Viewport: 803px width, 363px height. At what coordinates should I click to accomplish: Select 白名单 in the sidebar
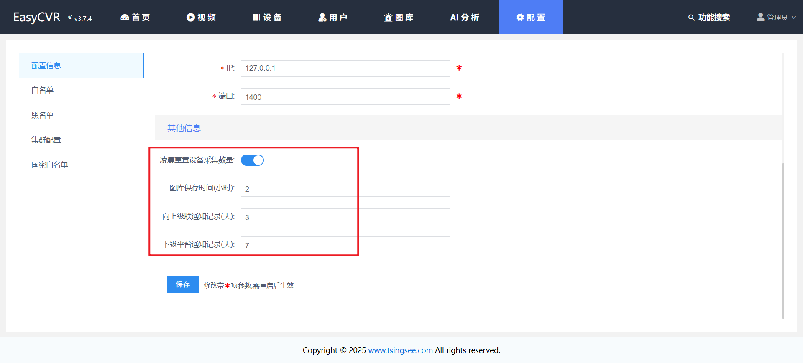pyautogui.click(x=43, y=90)
